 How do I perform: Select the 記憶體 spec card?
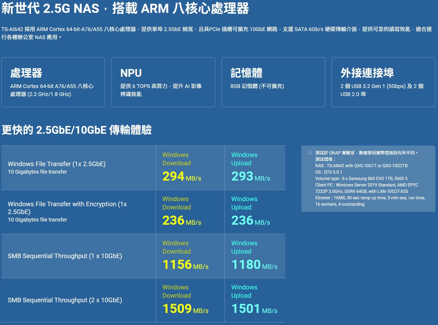click(273, 82)
